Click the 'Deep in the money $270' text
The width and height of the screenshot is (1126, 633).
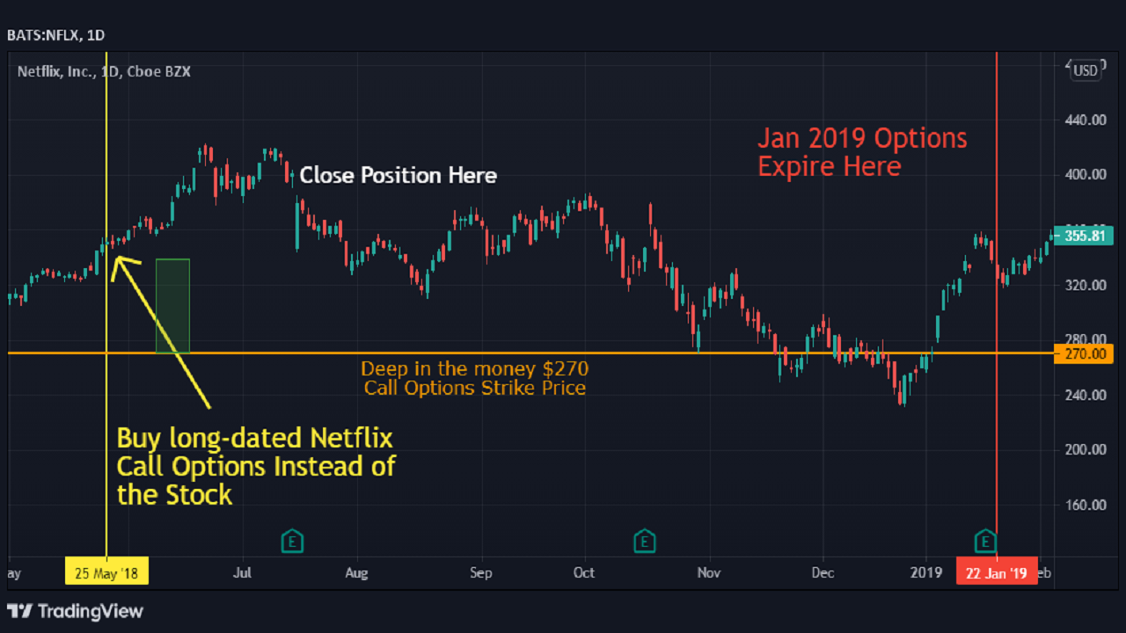(x=474, y=368)
